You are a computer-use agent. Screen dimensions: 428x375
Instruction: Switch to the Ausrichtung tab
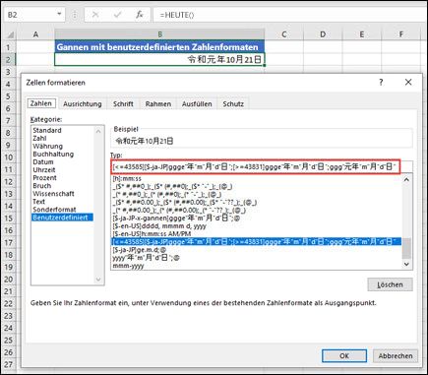click(83, 104)
